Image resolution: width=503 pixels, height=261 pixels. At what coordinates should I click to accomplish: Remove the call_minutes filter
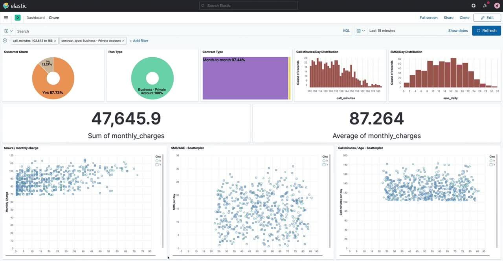coord(55,41)
